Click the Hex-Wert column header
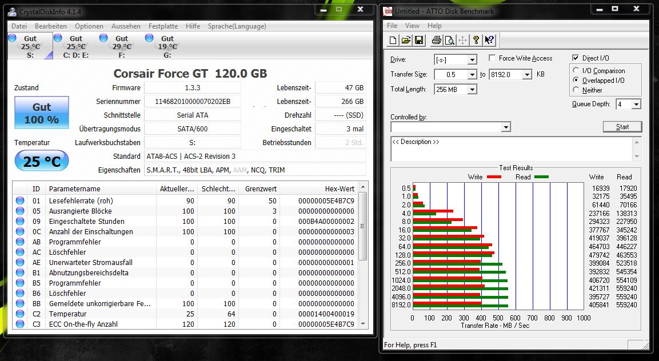The width and height of the screenshot is (659, 361). pos(319,188)
